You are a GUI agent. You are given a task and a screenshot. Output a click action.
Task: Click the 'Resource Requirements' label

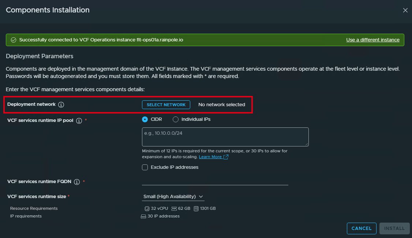click(x=34, y=208)
